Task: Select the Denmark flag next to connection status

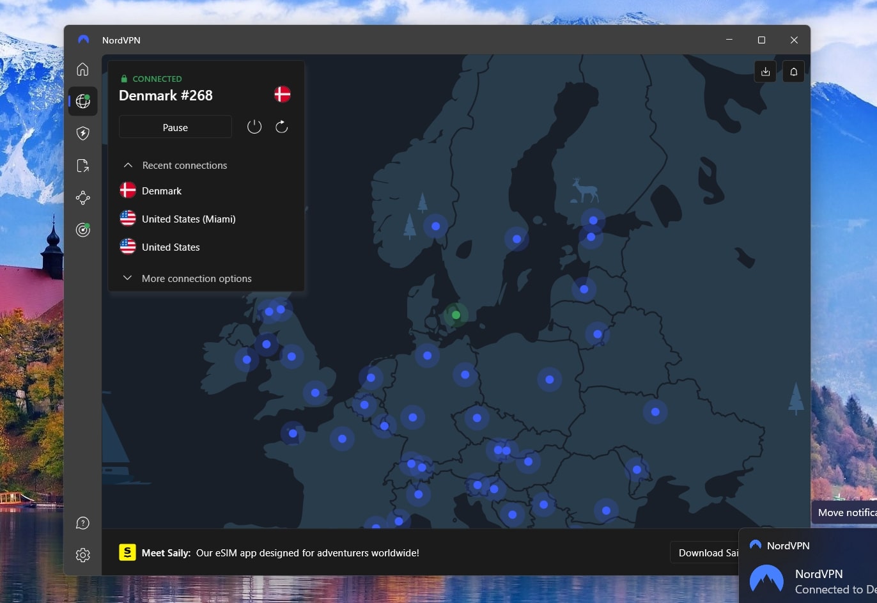Action: [282, 93]
